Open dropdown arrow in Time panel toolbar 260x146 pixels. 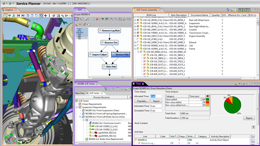(239, 84)
